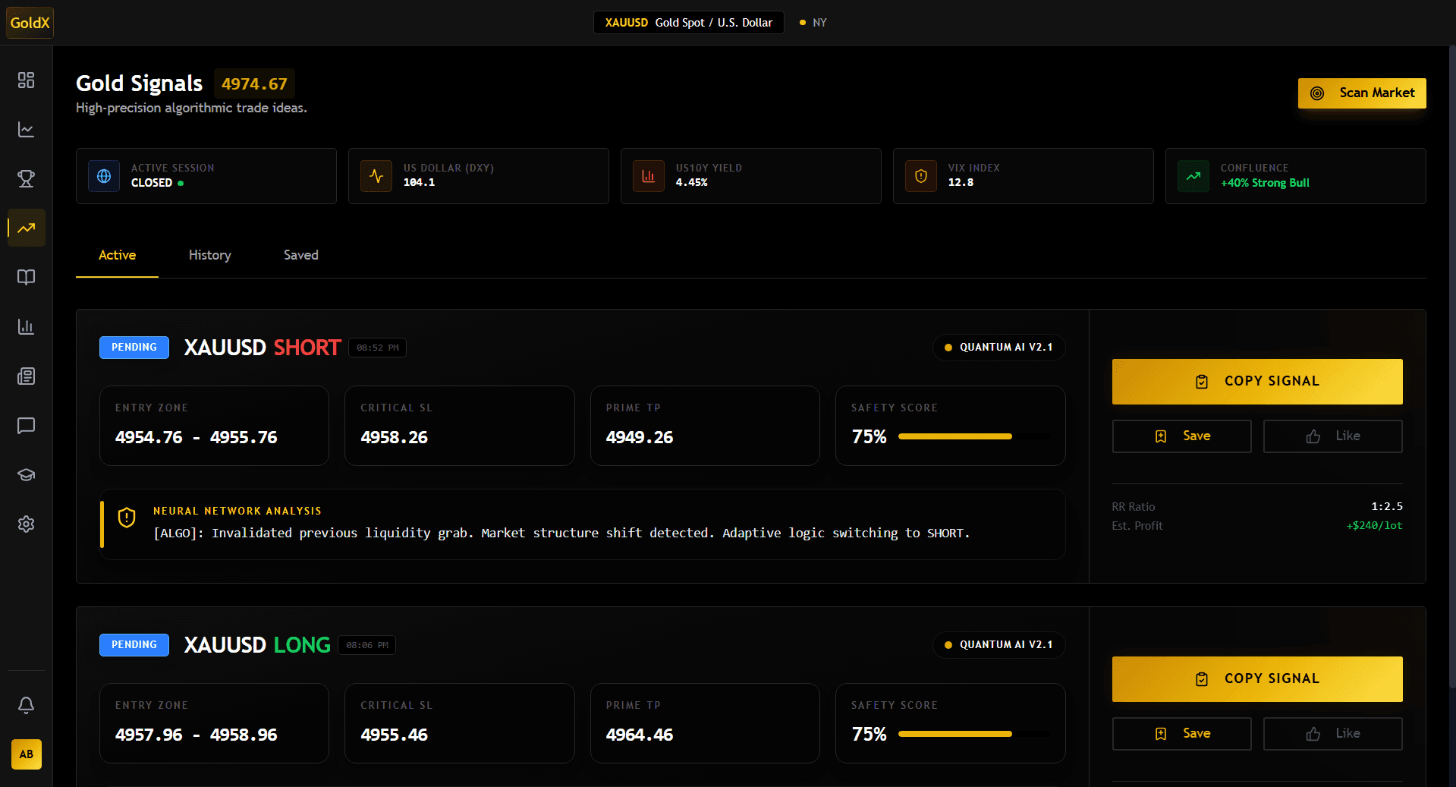Like the XAUUSD SHORT signal

[1332, 436]
